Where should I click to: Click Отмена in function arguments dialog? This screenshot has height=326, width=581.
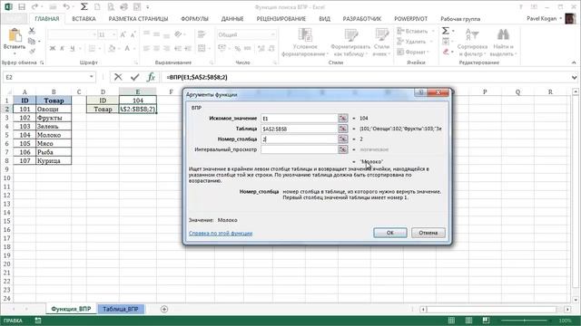tap(428, 233)
